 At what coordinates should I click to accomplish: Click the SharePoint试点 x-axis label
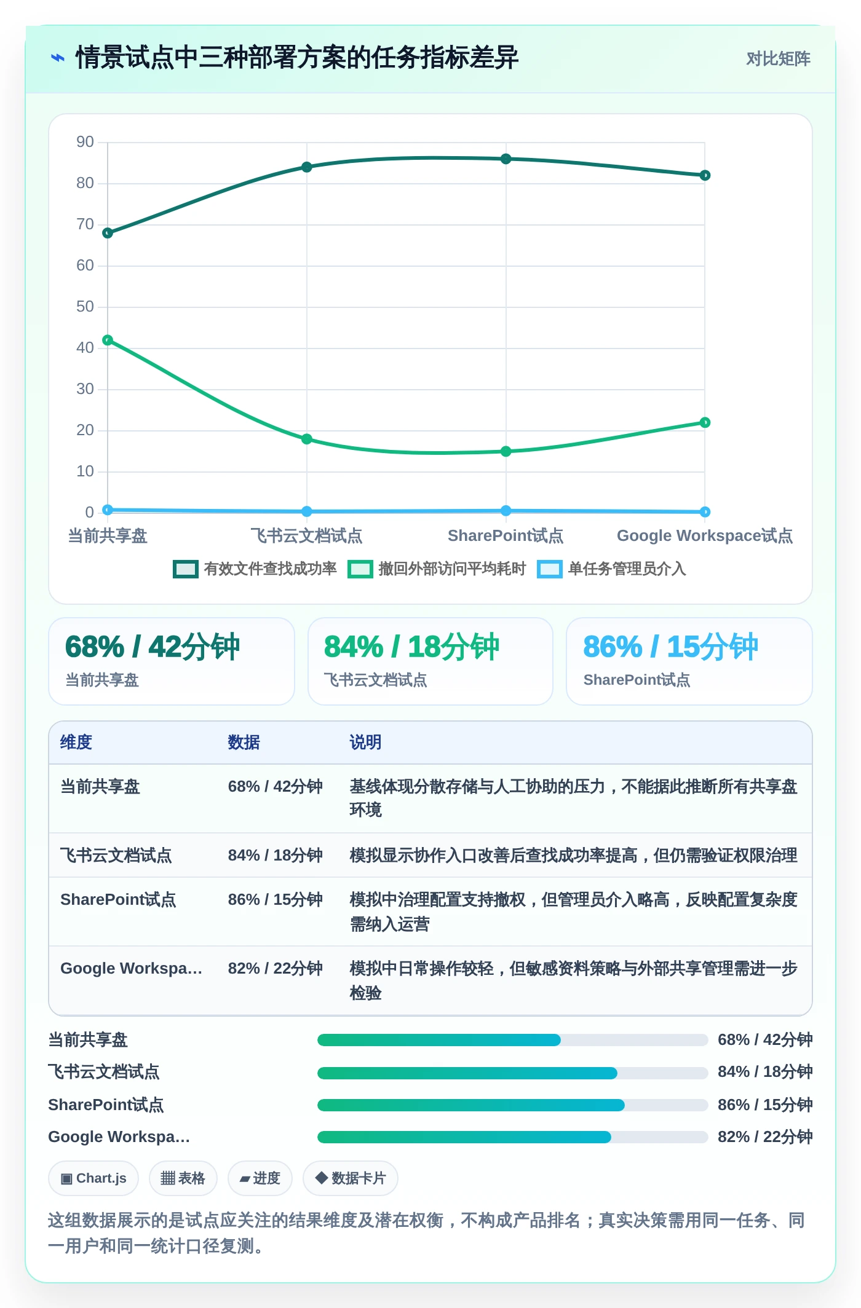[506, 536]
